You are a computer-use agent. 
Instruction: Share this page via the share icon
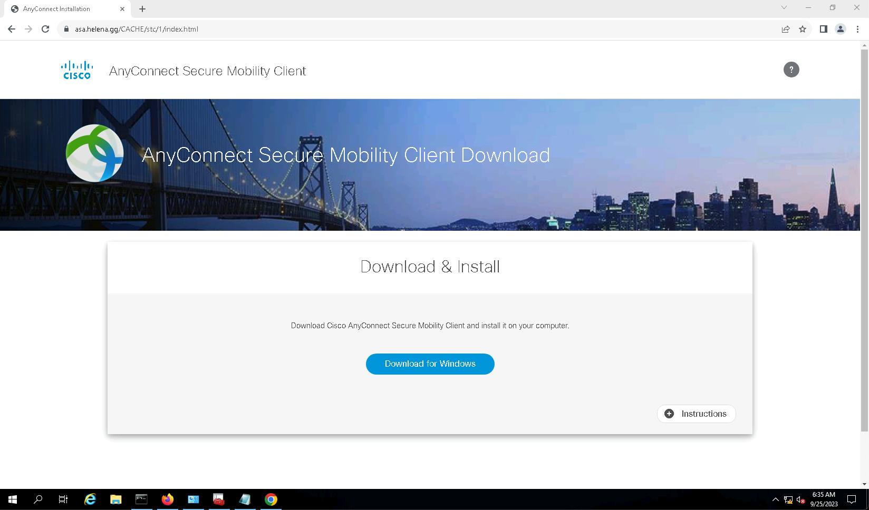click(x=786, y=29)
